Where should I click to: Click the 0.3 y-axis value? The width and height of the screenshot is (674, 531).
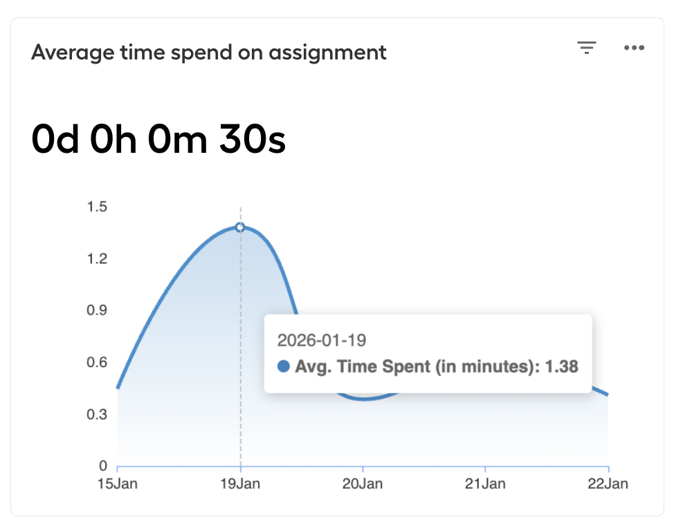tap(97, 414)
